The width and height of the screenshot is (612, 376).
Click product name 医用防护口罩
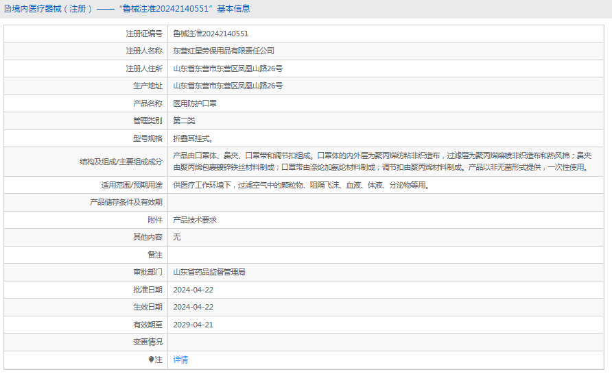pos(195,103)
